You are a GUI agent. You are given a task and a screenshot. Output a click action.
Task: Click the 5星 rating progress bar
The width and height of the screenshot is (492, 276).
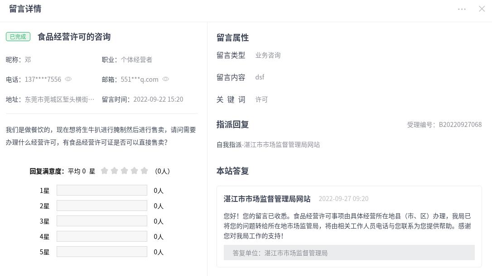(102, 252)
